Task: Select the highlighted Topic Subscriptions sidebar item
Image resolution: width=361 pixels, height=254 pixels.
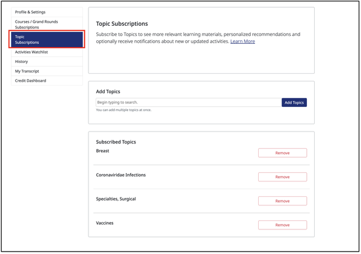Action: click(x=47, y=40)
